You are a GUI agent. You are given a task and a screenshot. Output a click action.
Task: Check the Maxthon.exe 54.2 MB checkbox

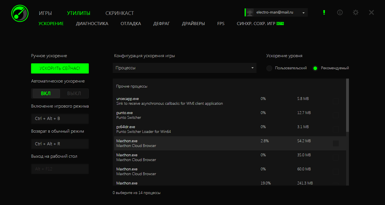336,143
